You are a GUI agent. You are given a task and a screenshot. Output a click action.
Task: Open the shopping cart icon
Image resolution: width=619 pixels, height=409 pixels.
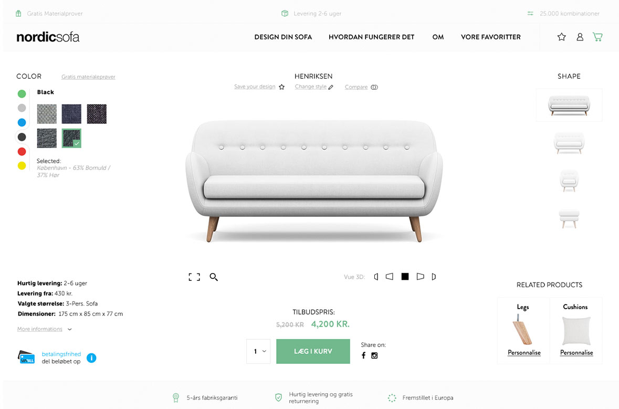[x=597, y=37]
